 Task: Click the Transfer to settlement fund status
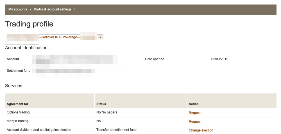(x=116, y=130)
